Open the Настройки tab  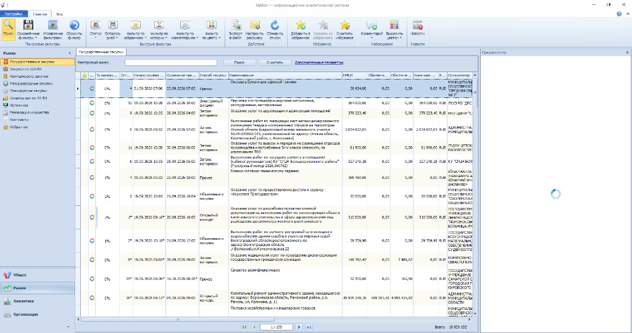click(14, 14)
